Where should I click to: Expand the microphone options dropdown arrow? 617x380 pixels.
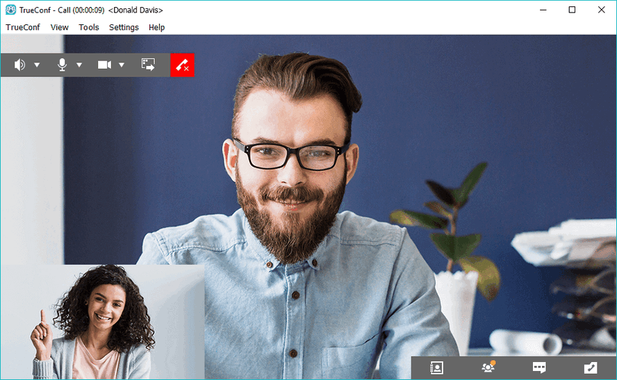coord(79,65)
